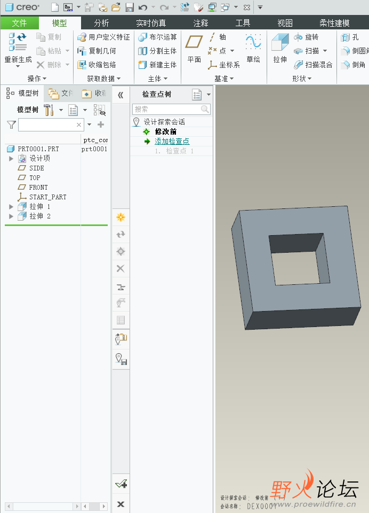Click New Body (新建主体)

click(x=157, y=65)
